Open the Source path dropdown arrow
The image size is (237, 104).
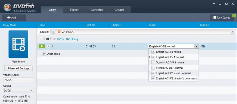(232, 32)
